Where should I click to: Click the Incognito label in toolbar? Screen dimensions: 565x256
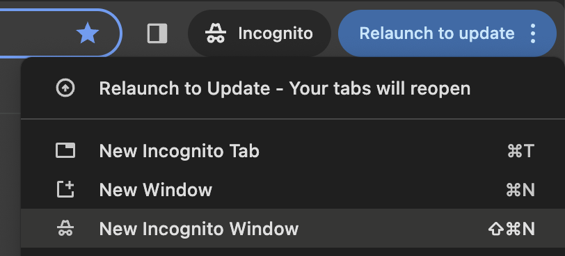[276, 33]
